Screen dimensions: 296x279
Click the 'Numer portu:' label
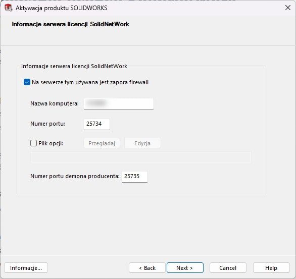48,124
